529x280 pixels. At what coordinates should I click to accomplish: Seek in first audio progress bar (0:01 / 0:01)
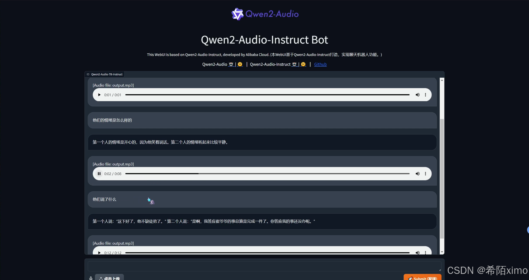pos(267,95)
